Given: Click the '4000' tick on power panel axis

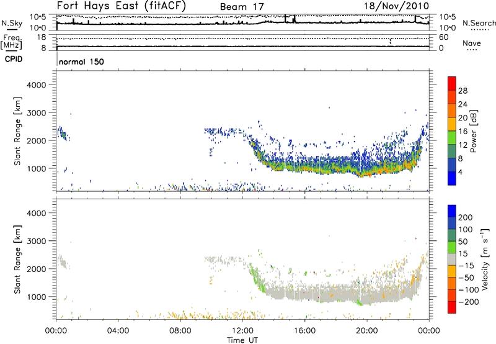Looking at the screenshot, I should tap(37, 85).
